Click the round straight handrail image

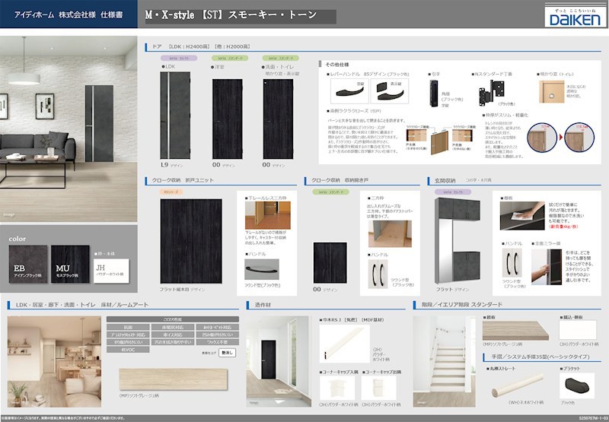518,386
